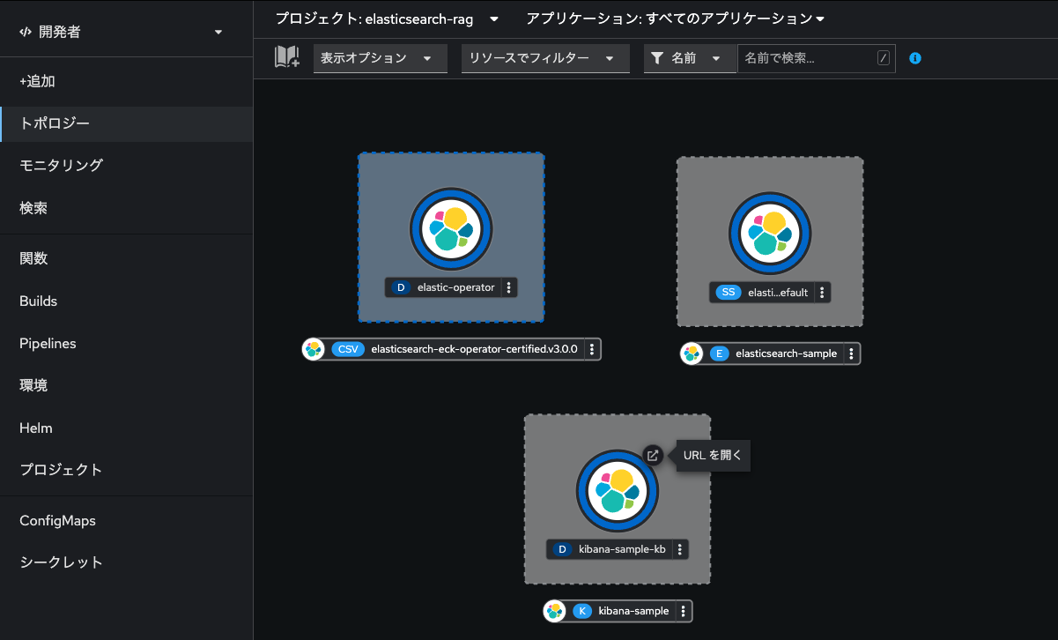Open Builds in sidebar

tap(126, 301)
